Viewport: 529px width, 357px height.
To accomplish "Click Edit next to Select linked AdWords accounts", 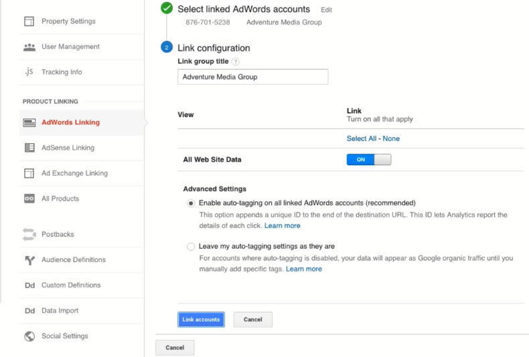I will coord(326,10).
